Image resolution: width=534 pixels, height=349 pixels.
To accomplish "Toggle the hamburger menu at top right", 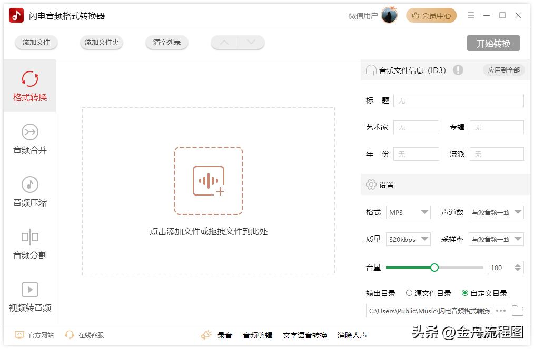I will point(471,15).
